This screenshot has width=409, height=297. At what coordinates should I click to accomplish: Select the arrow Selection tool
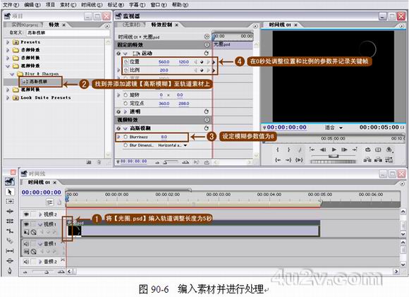(x=10, y=192)
